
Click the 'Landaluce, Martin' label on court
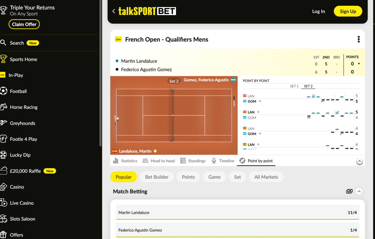click(135, 151)
